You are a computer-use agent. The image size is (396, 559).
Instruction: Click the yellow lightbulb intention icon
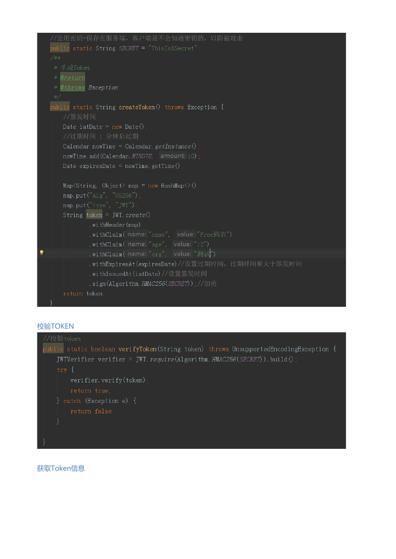41,252
